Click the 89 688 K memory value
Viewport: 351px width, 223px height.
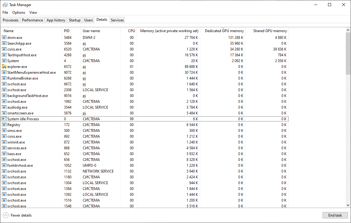tap(191, 67)
